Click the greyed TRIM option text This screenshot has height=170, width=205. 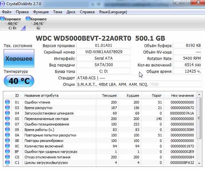(x=154, y=85)
